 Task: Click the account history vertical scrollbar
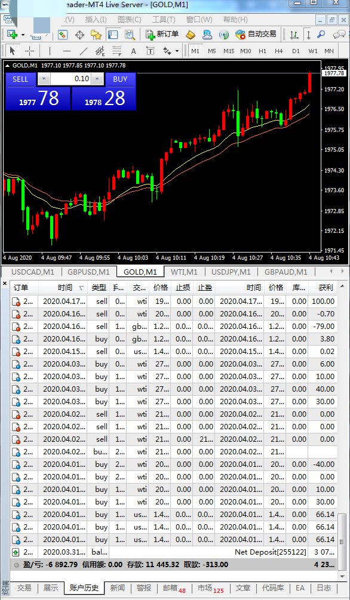pyautogui.click(x=343, y=429)
